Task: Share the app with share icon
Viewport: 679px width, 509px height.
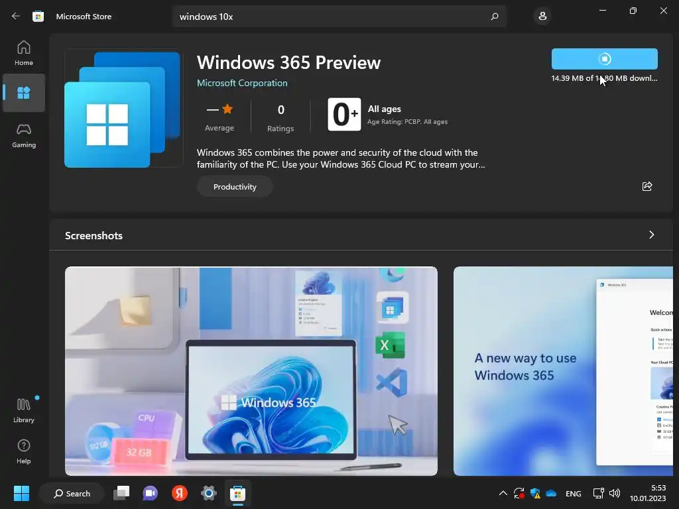Action: coord(647,186)
